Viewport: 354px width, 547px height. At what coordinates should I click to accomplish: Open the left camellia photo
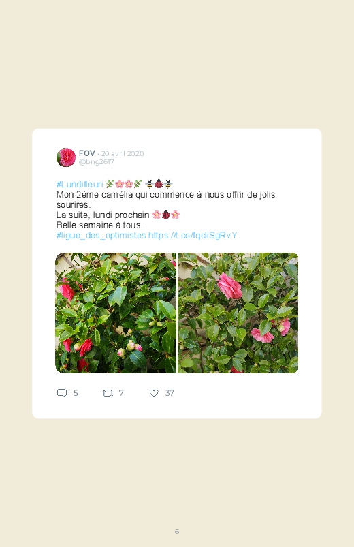pos(116,313)
